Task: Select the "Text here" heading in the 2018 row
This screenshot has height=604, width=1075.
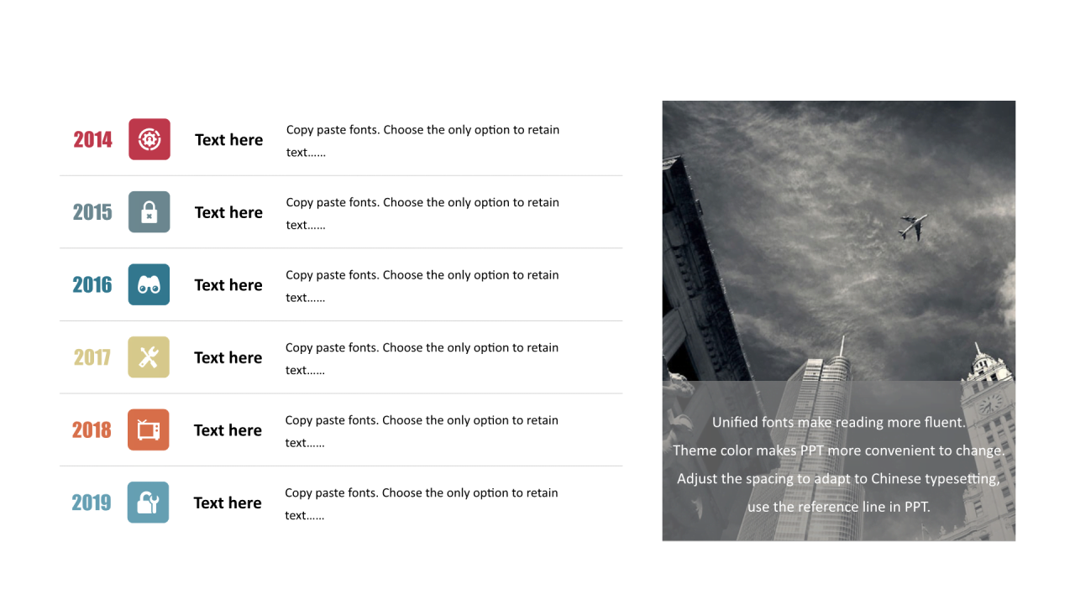Action: pyautogui.click(x=228, y=430)
